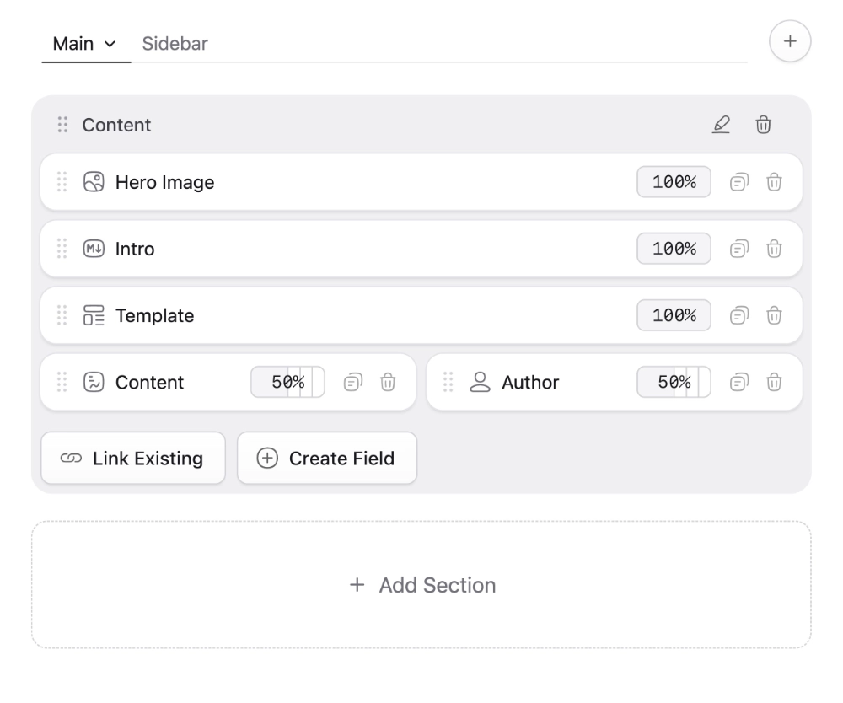Viewport: 843px width, 703px height.
Task: Switch to the Sidebar tab
Action: (175, 44)
